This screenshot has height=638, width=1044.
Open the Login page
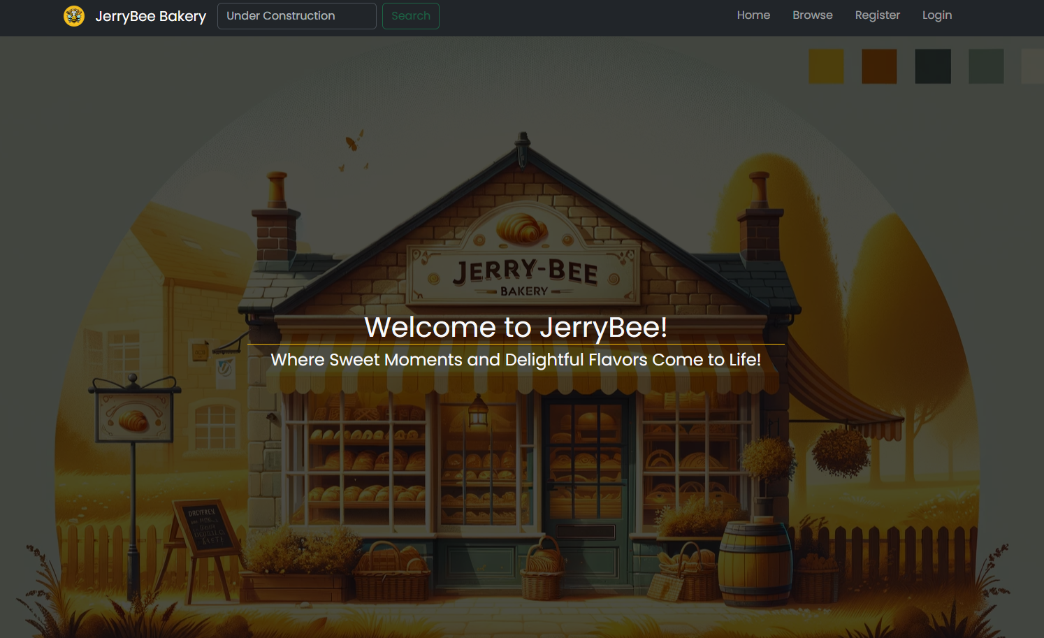937,15
